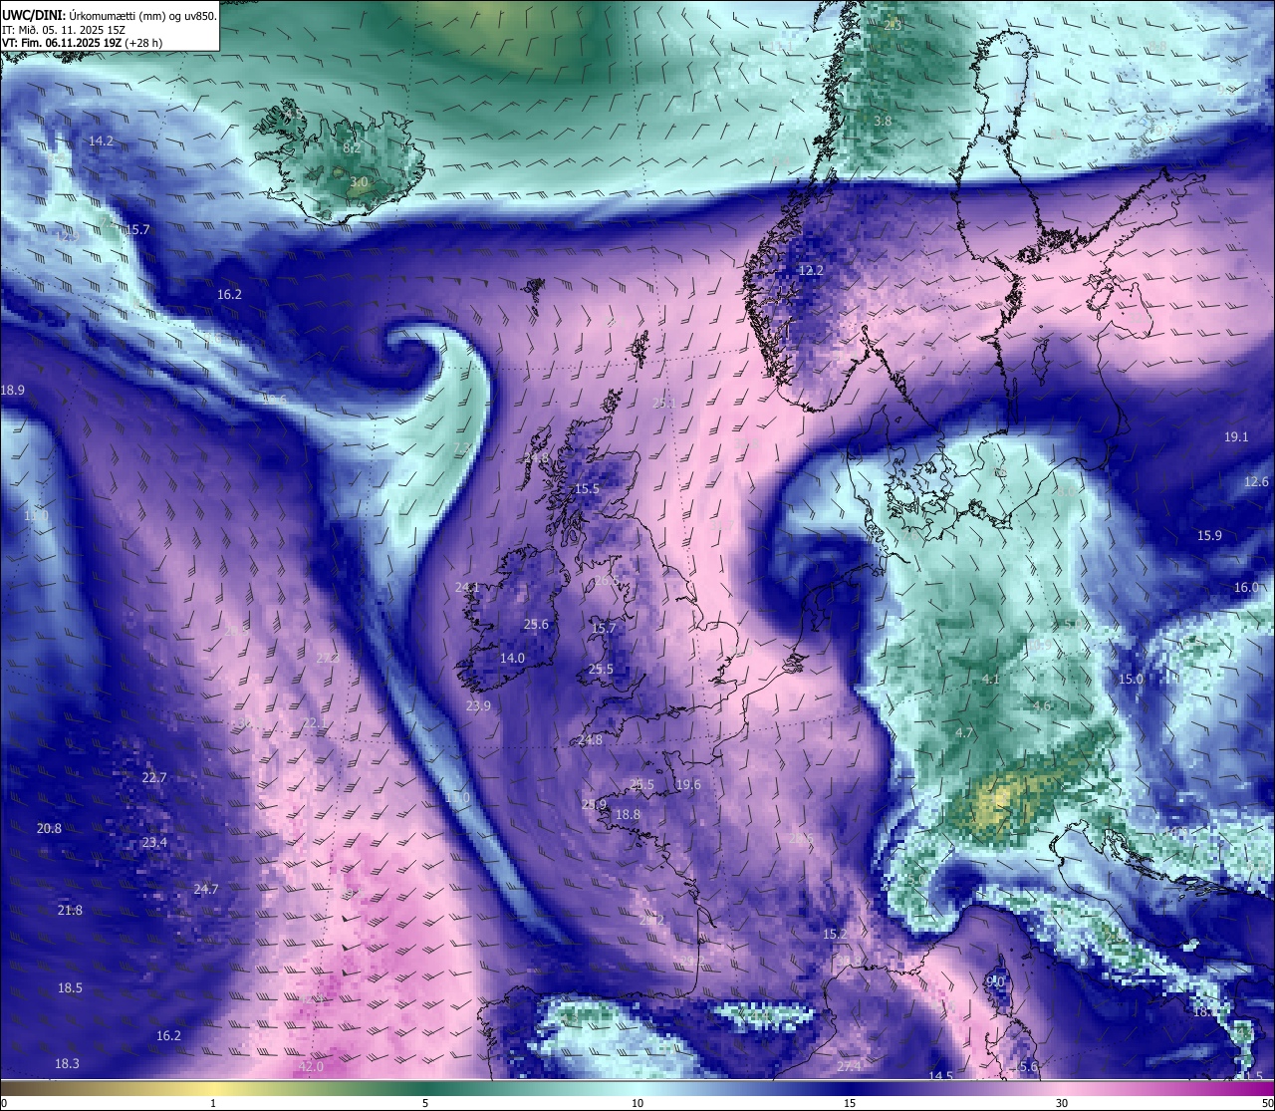The width and height of the screenshot is (1275, 1111).
Task: Click the value '12.2' over Norway
Action: pyautogui.click(x=811, y=270)
